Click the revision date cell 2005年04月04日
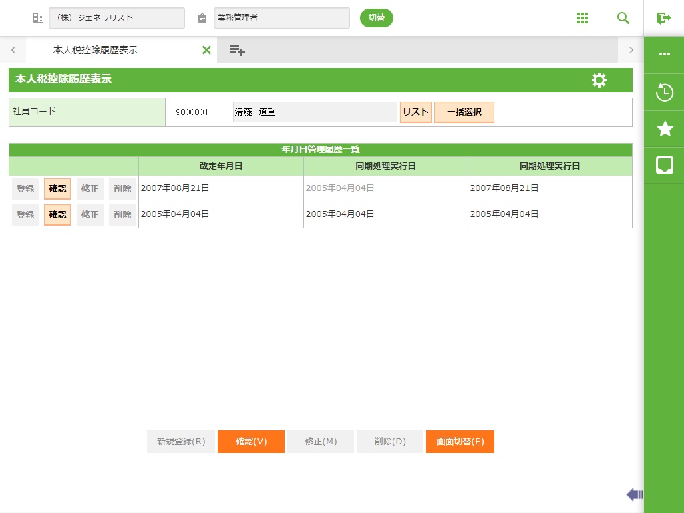The width and height of the screenshot is (684, 513). point(220,215)
